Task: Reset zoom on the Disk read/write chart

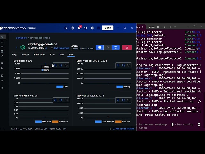Action: coord(66,100)
